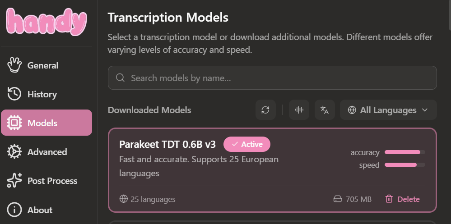Delete the Parakeet TDT model

[402, 199]
